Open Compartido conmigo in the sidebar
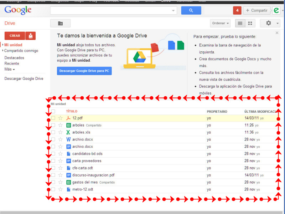This screenshot has height=214, width=285. click(x=21, y=51)
